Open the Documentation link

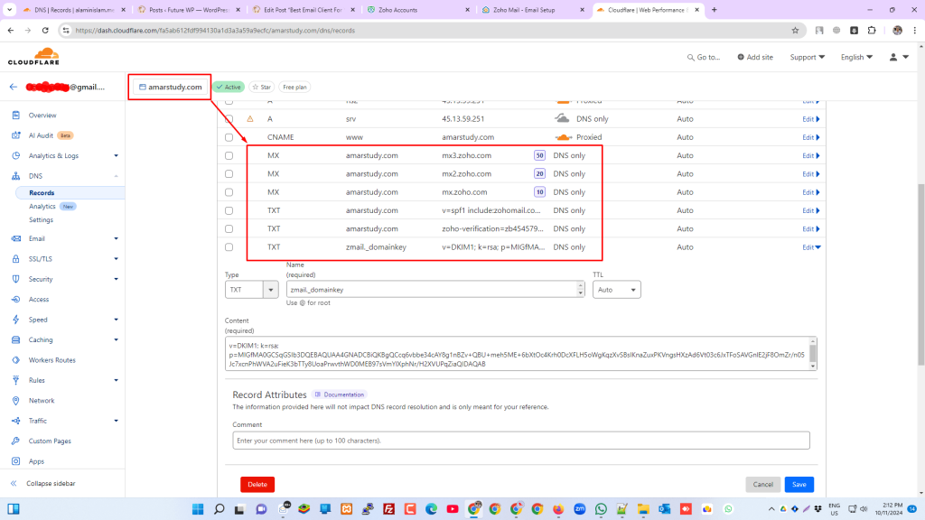(340, 395)
